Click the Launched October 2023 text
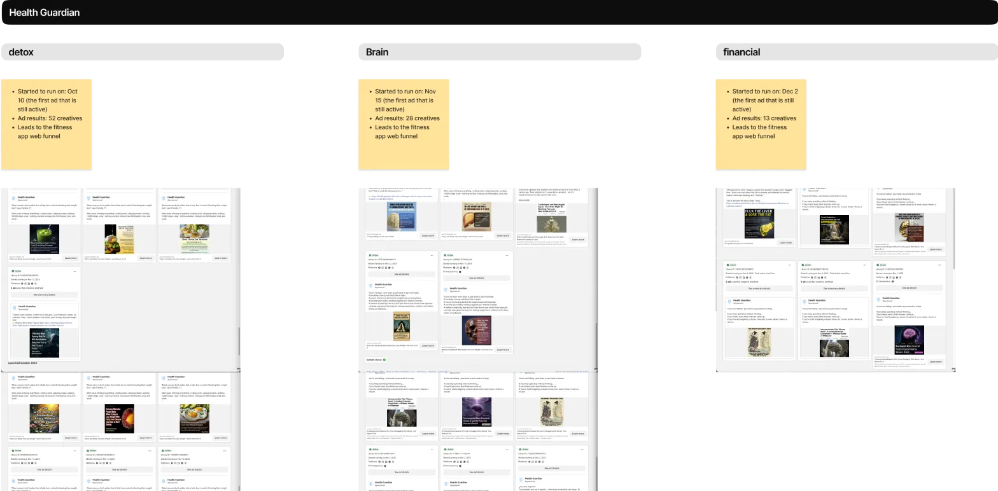The image size is (998, 491). click(22, 363)
